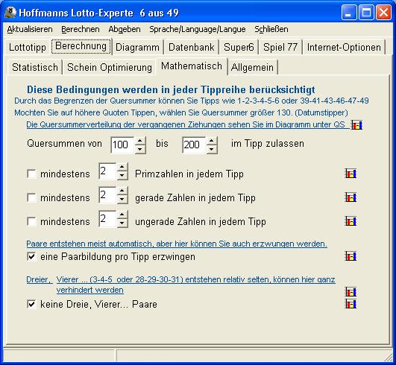Viewport: 396px width, 365px height.
Task: Open the diagram icon beside Paarbildung checkbox
Action: click(351, 256)
